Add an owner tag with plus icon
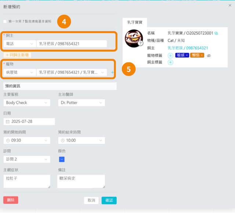 170,62
